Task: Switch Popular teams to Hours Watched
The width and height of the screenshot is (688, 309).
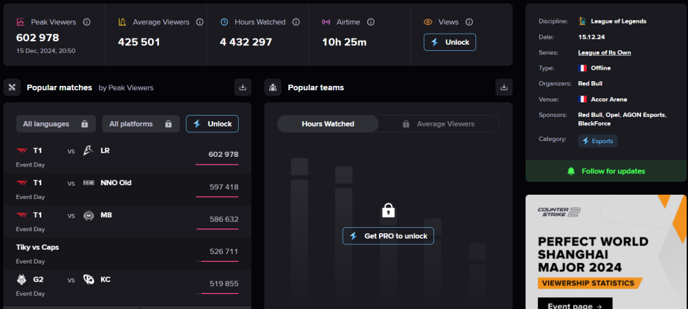Action: click(328, 124)
